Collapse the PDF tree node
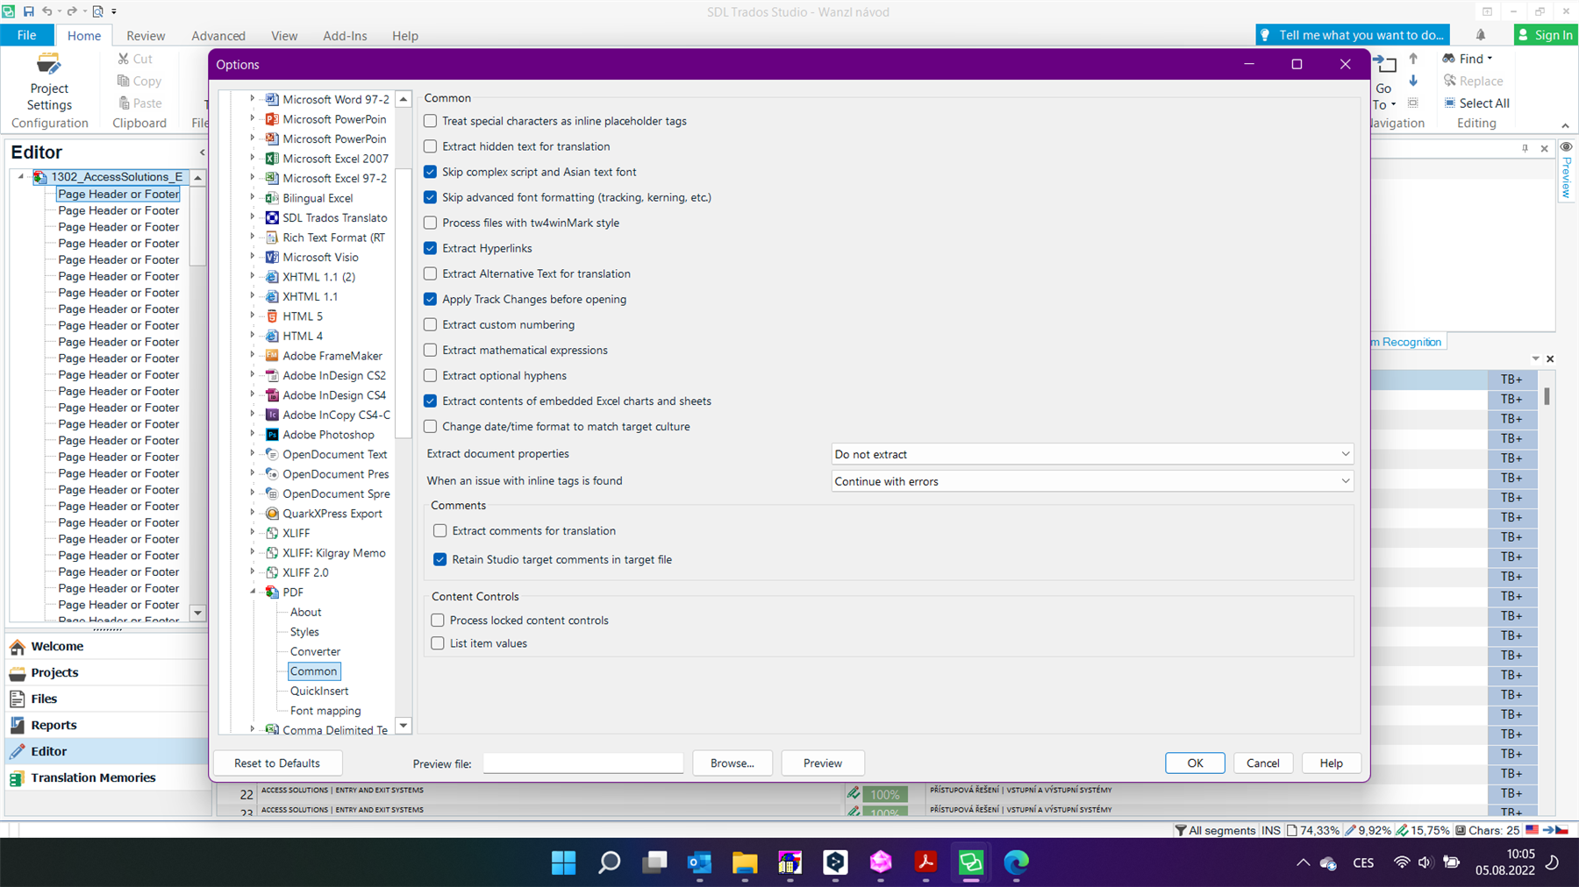The height and width of the screenshot is (887, 1579). pos(253,592)
